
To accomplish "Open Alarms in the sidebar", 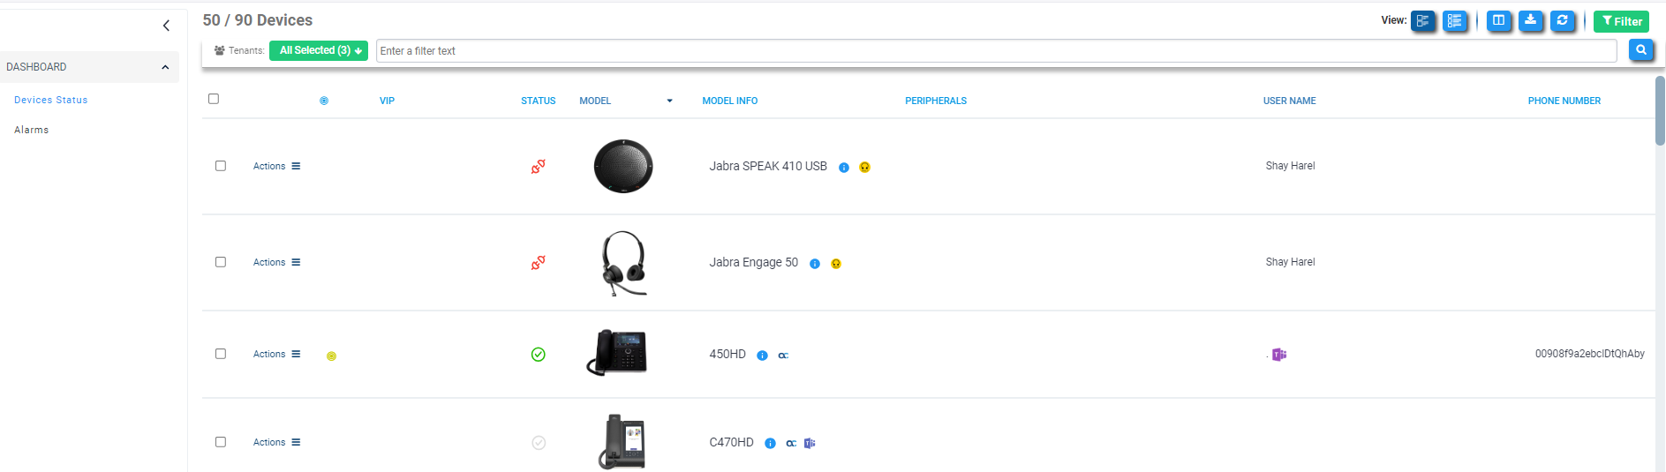I will click(32, 130).
